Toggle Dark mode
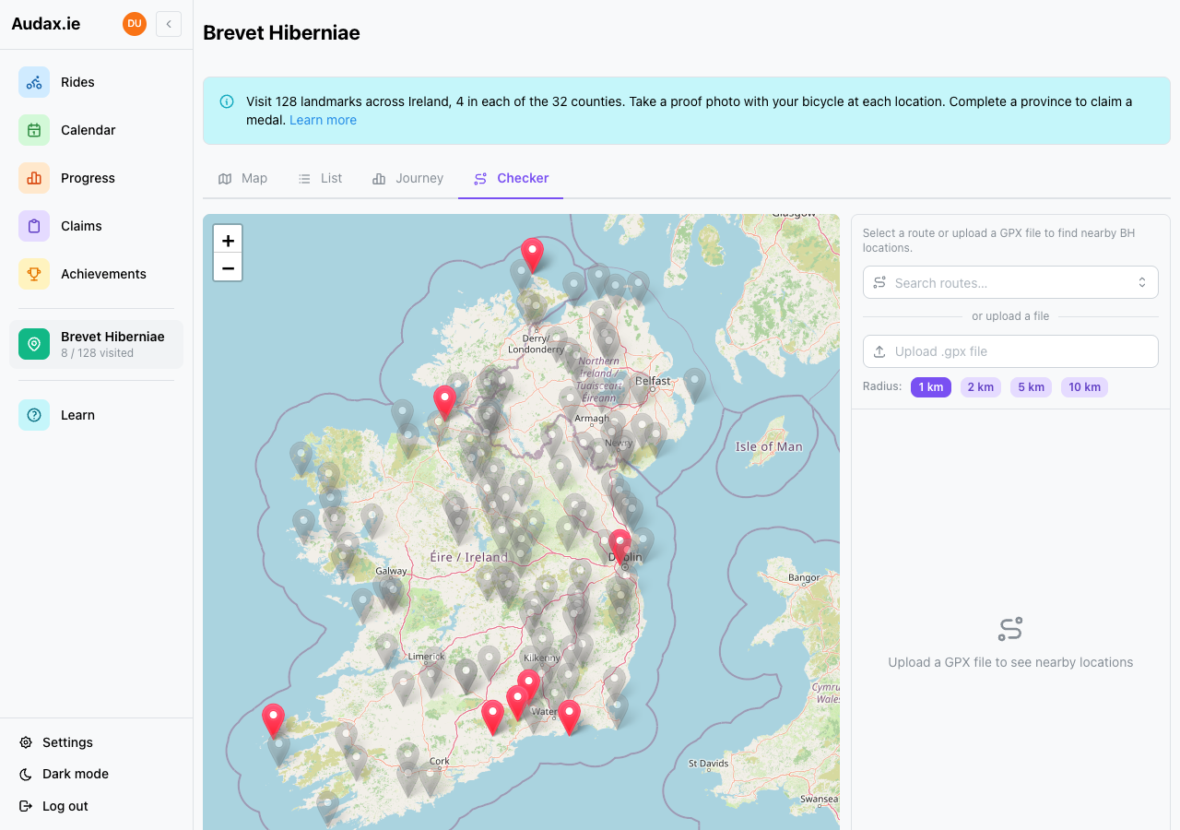1180x830 pixels. (x=76, y=774)
